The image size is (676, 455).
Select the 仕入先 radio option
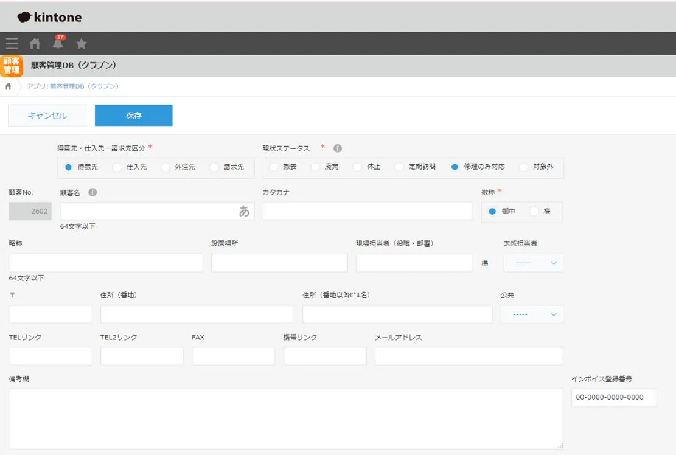(x=117, y=167)
